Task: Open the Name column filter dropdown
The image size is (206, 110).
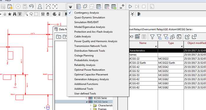Action: pos(156,46)
